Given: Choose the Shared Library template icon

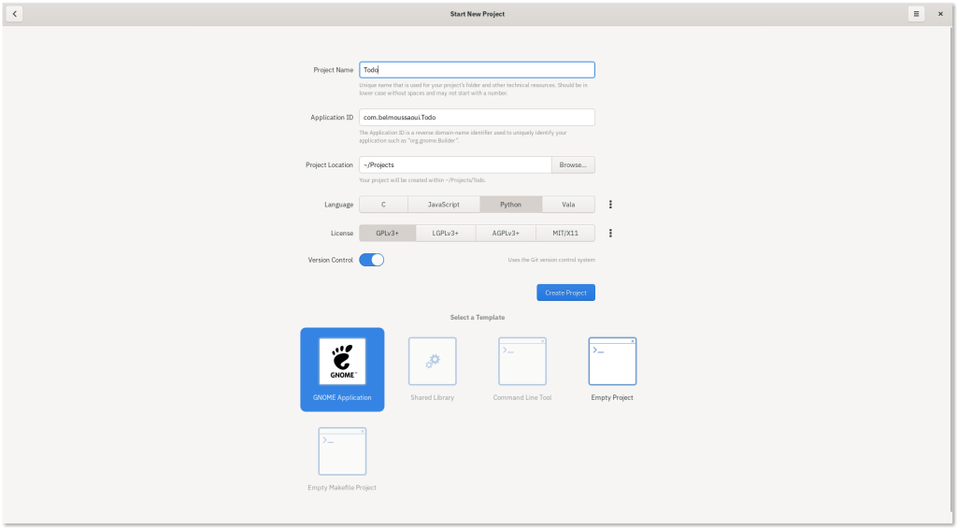Looking at the screenshot, I should click(x=432, y=362).
